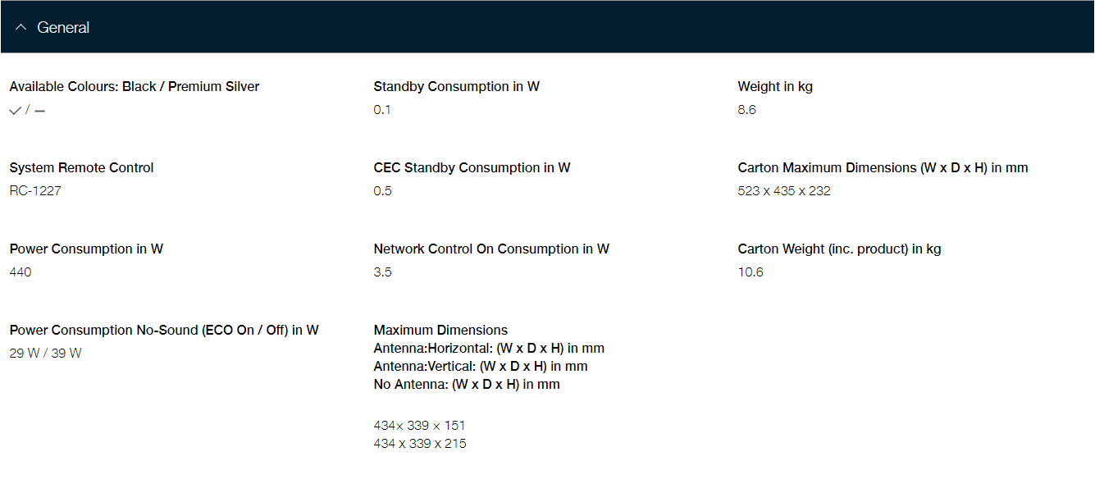Click the 434x 339 x 151 dimensions
This screenshot has width=1095, height=493.
pyautogui.click(x=419, y=426)
